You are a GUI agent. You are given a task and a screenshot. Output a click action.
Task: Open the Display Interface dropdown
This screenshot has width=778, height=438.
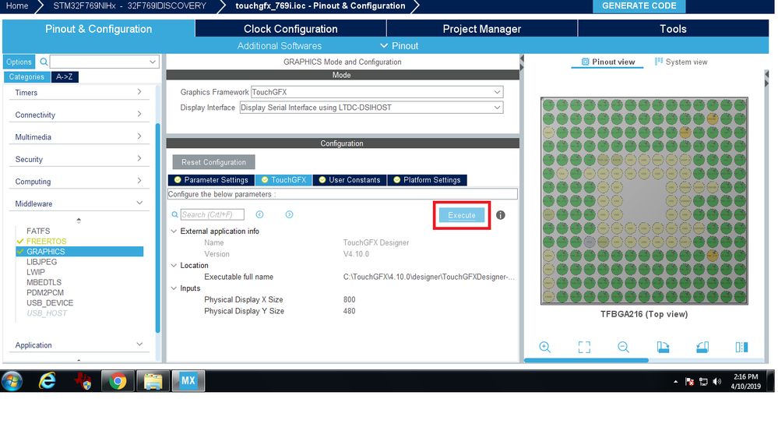click(x=497, y=108)
